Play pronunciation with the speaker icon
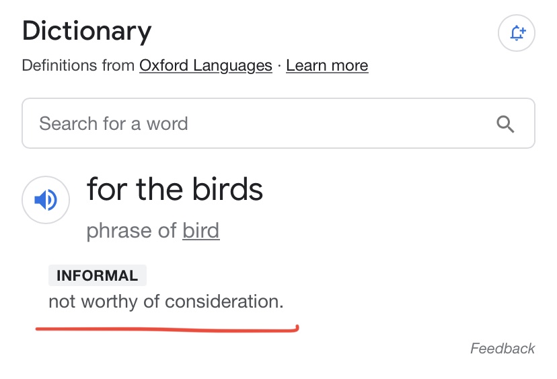Screen dimensions: 557x379 [45, 200]
